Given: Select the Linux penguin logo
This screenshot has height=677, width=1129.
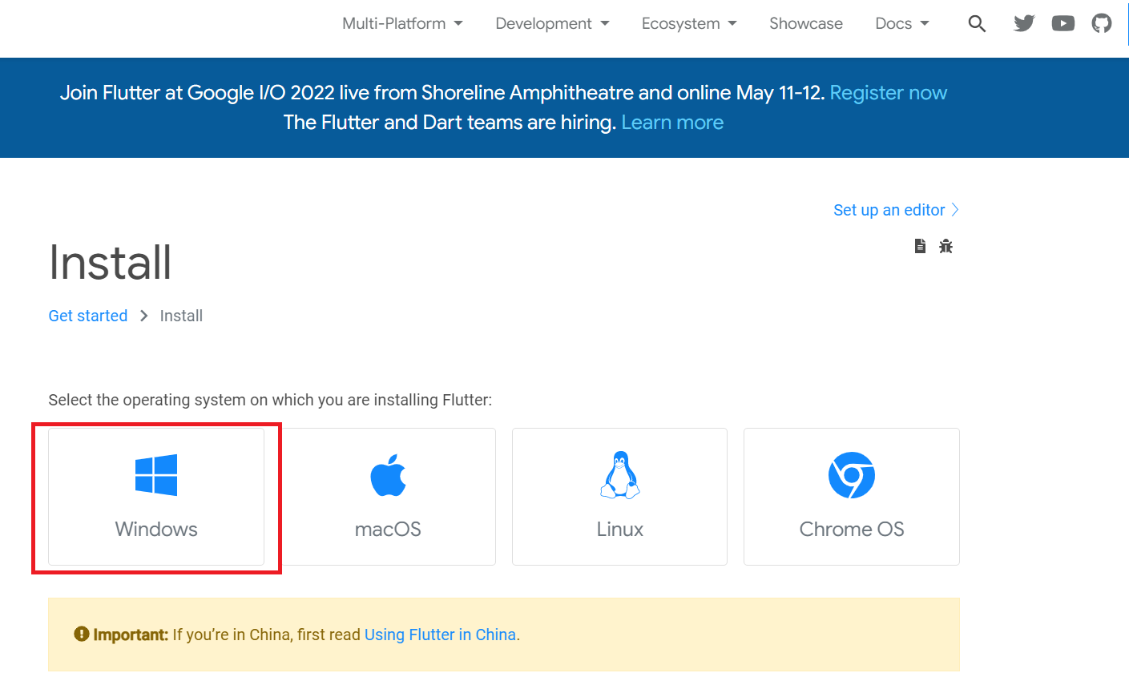Looking at the screenshot, I should [x=620, y=475].
